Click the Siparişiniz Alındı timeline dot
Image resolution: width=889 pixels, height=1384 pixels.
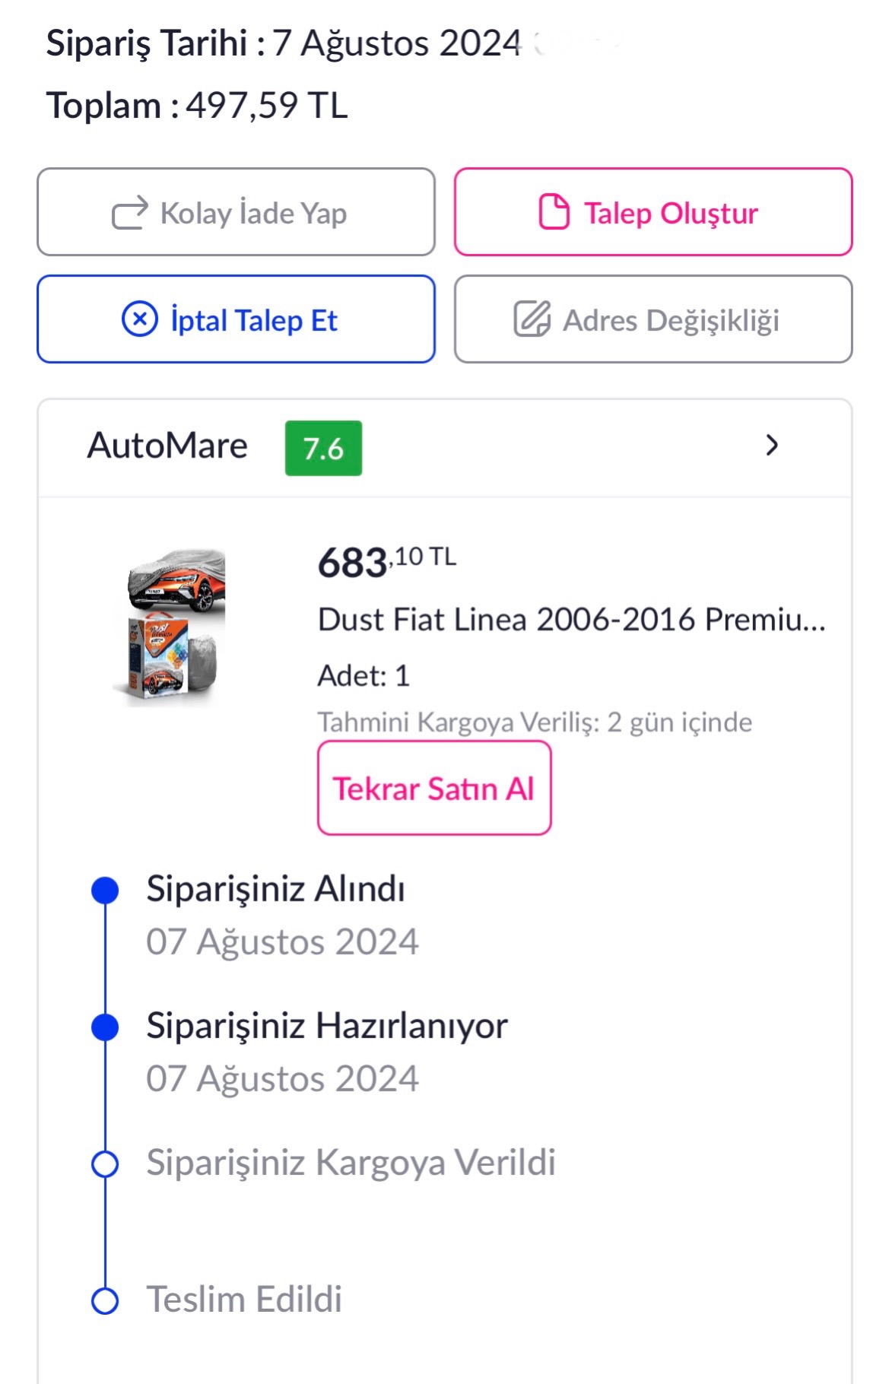pyautogui.click(x=105, y=890)
